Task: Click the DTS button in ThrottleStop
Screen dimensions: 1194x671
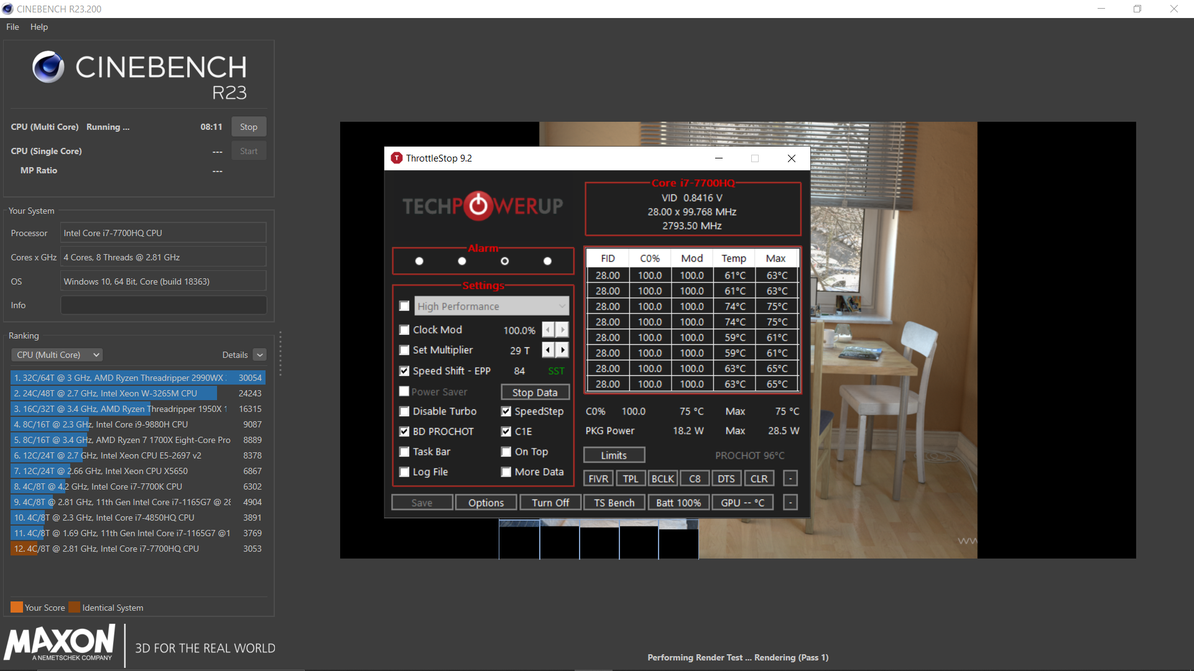Action: click(x=725, y=478)
